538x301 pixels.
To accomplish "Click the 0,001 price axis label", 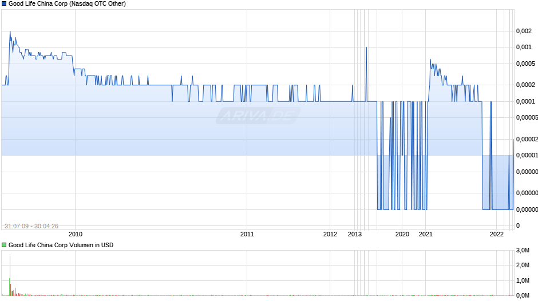I will coord(524,47).
